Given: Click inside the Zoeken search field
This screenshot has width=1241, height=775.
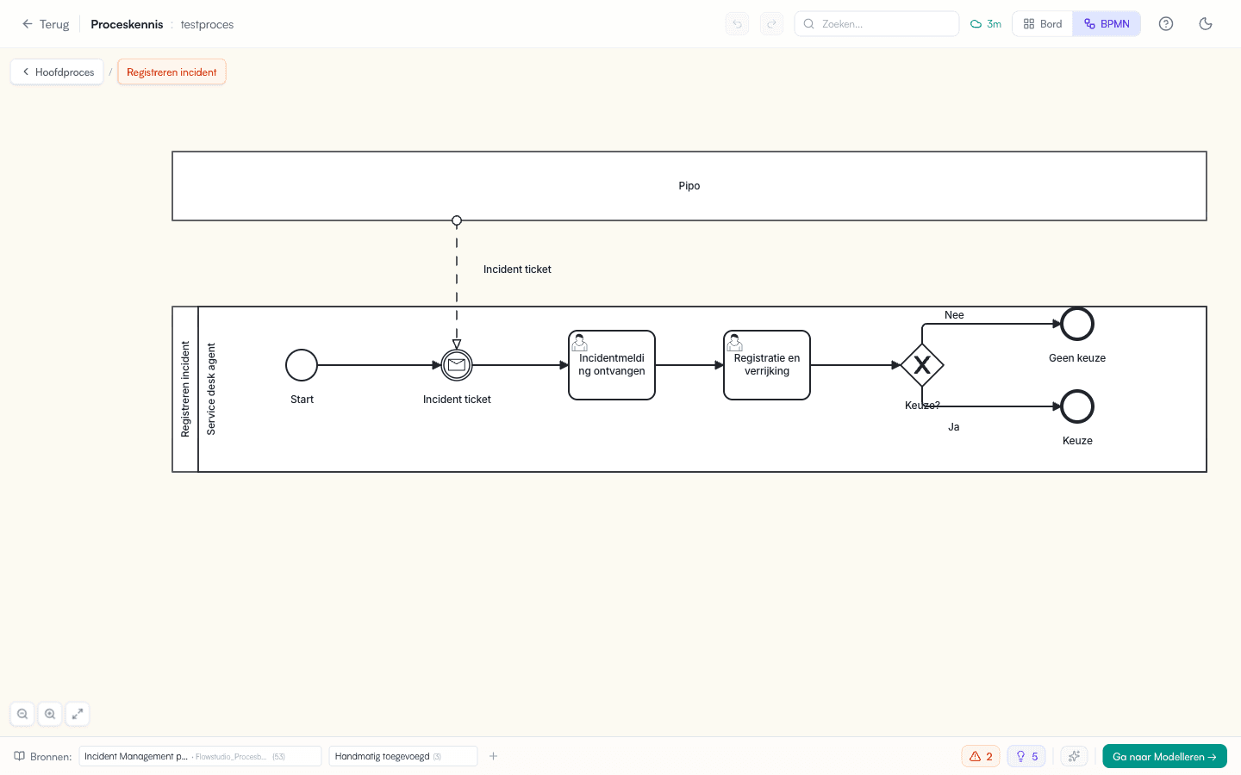Looking at the screenshot, I should [876, 23].
